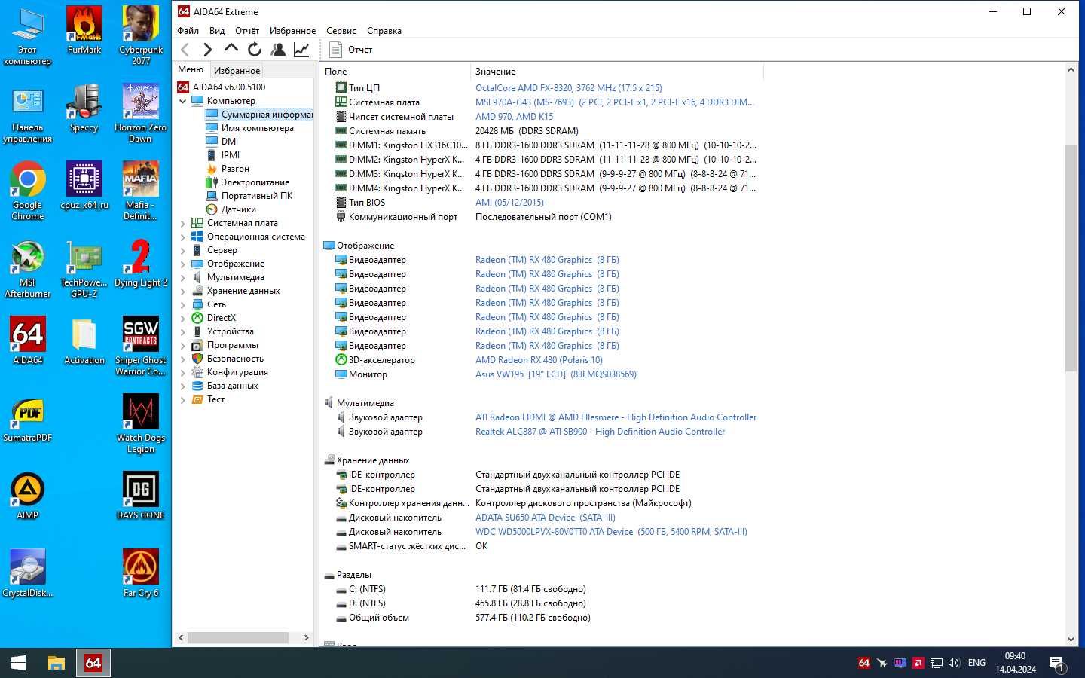Expand the Мультимедиа tree node
Viewport: 1085px width, 678px height.
(182, 277)
